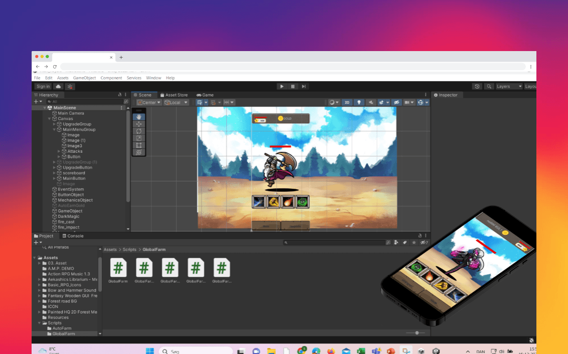The image size is (568, 354).
Task: Open the Window menu
Action: coord(153,78)
